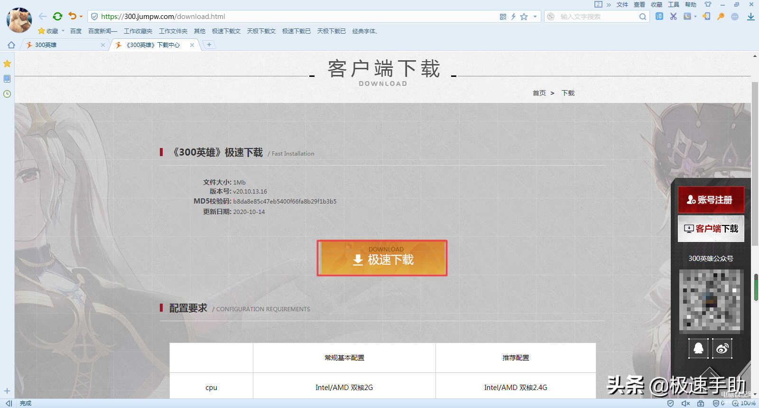Click the orange undo restore-tab icon
759x408 pixels.
[x=72, y=16]
